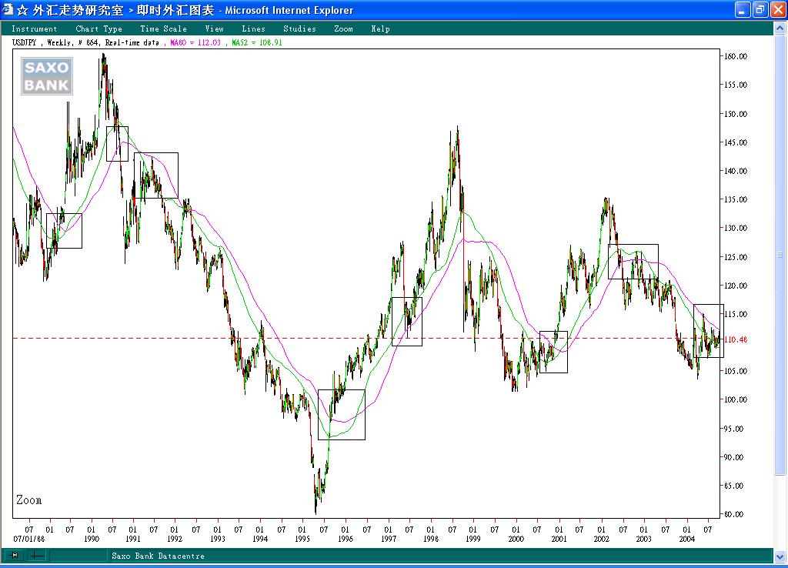788x568 pixels.
Task: Click the Internet Explorer page icon in title bar
Action: point(8,9)
